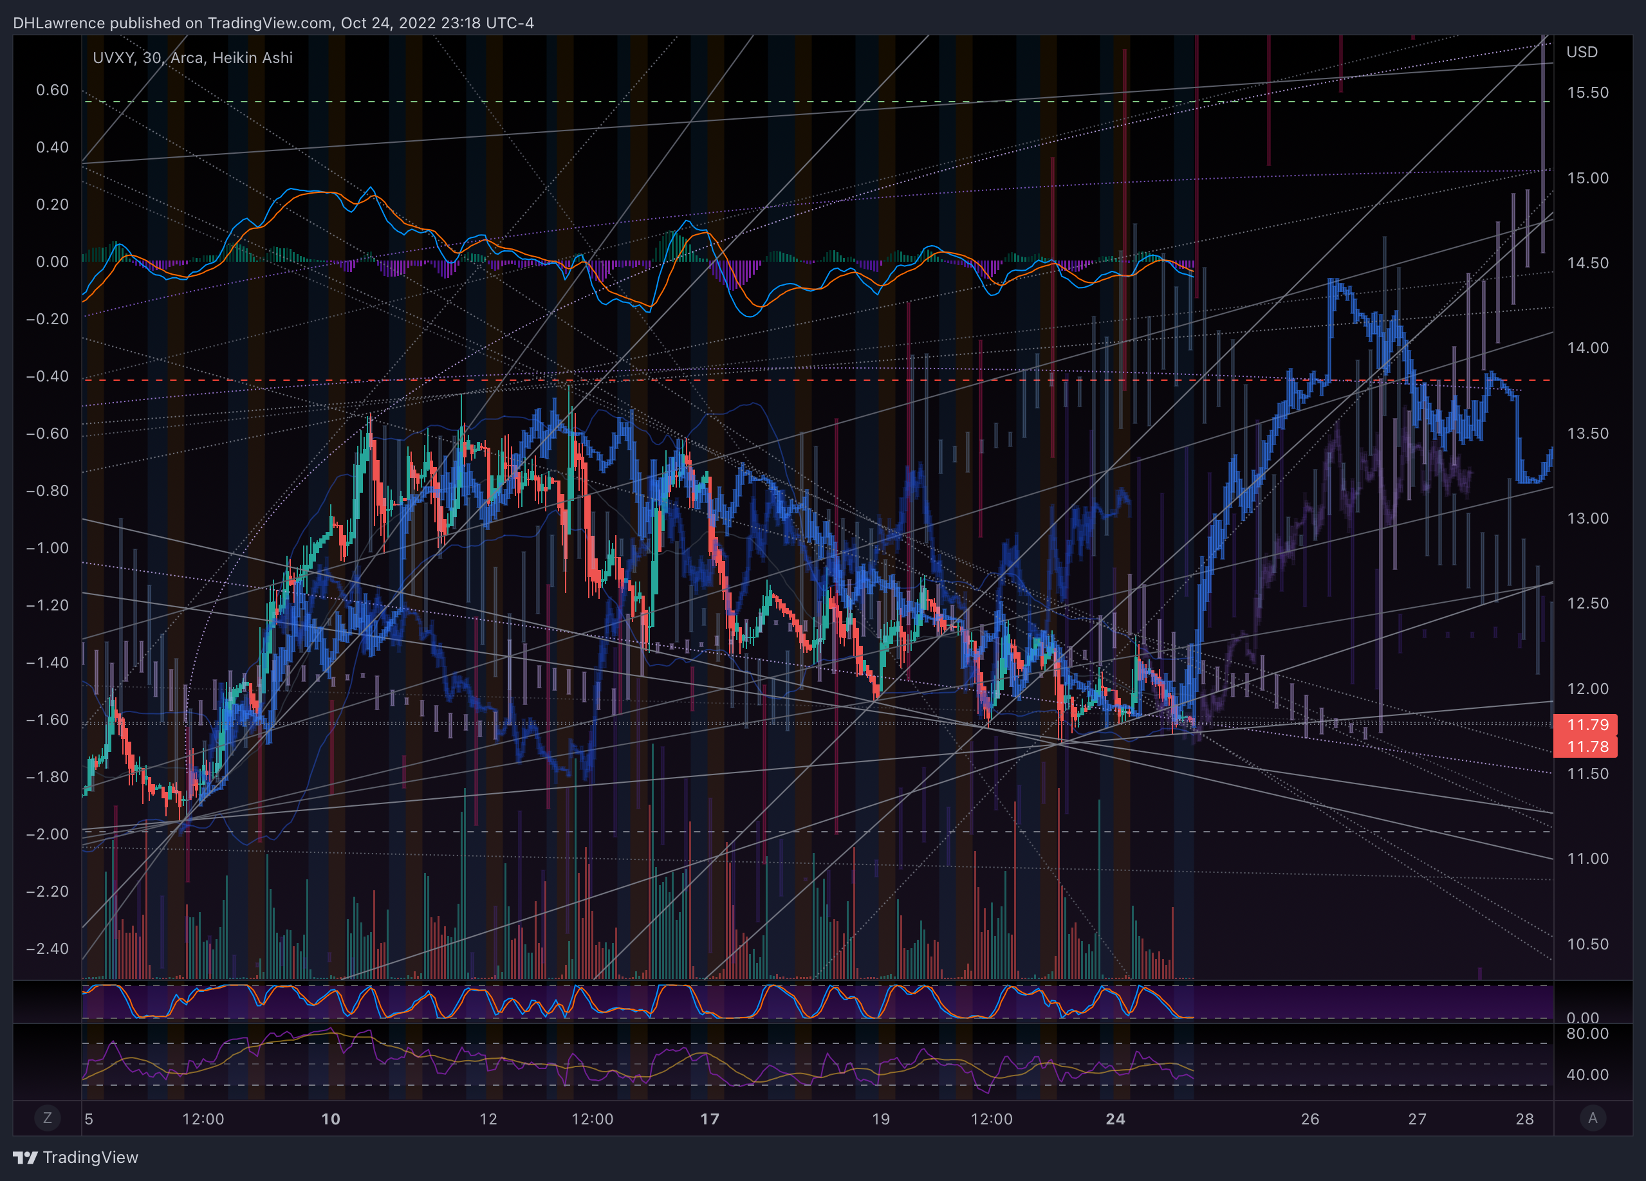Click the bold date label 10 on the time axis

(x=331, y=1119)
